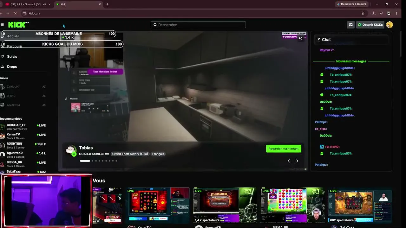Click TB_NoN0 username in chat
The image size is (406, 228).
click(x=332, y=147)
